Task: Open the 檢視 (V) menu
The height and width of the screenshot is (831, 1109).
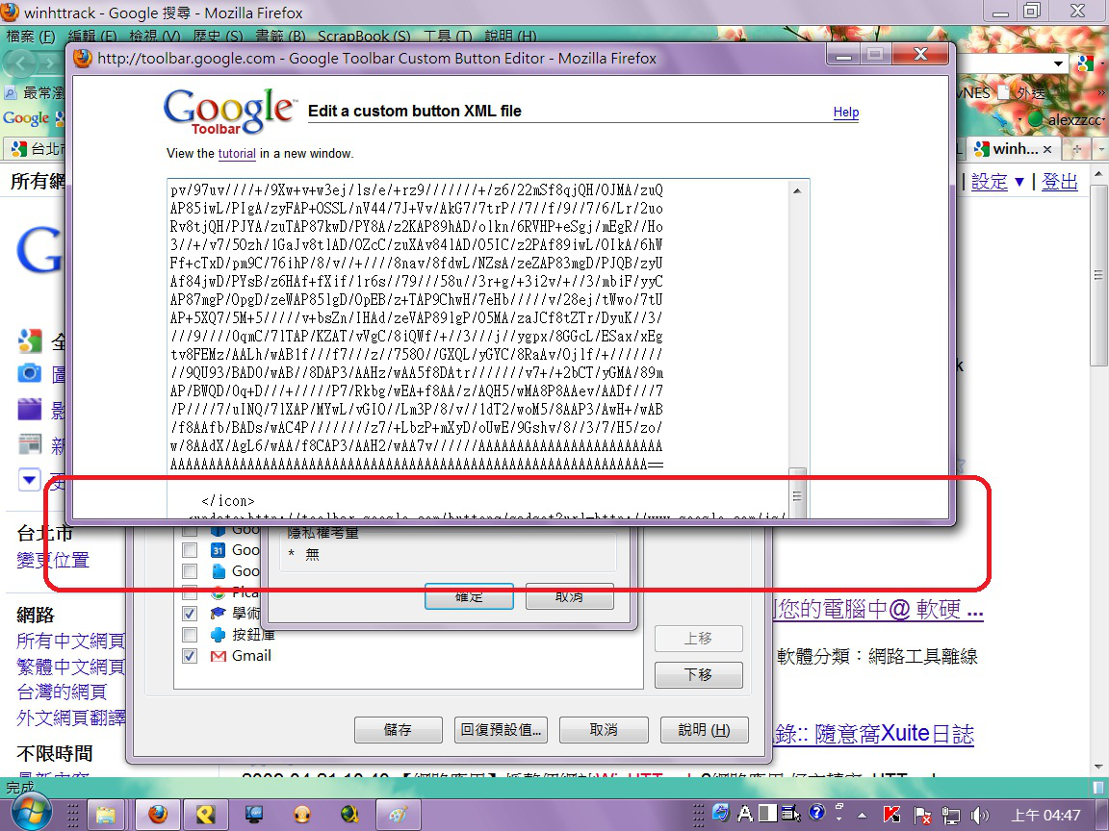Action: pyautogui.click(x=154, y=36)
